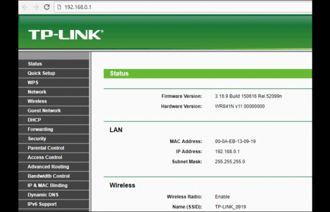This screenshot has height=212, width=330.
Task: Reload the page with refresh icon
Action: point(47,7)
